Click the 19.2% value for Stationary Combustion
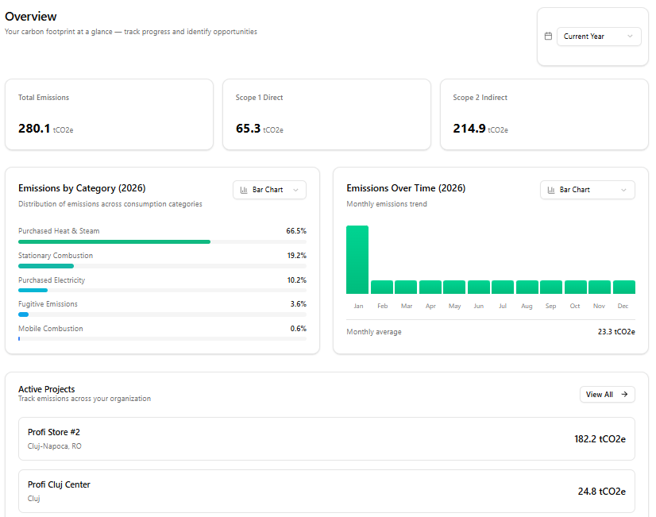The height and width of the screenshot is (517, 656). pyautogui.click(x=296, y=256)
